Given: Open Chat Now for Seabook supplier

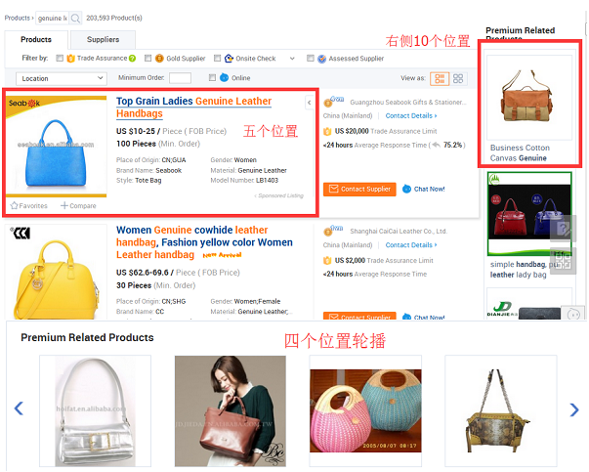Looking at the screenshot, I should point(423,189).
